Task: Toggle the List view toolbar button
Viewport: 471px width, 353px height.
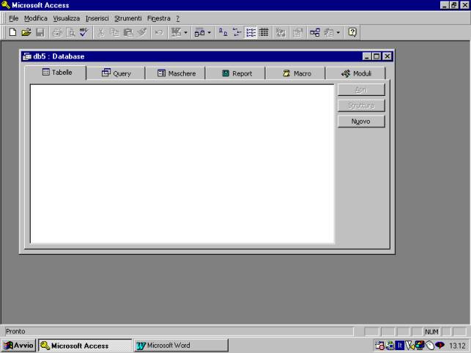Action: [251, 32]
